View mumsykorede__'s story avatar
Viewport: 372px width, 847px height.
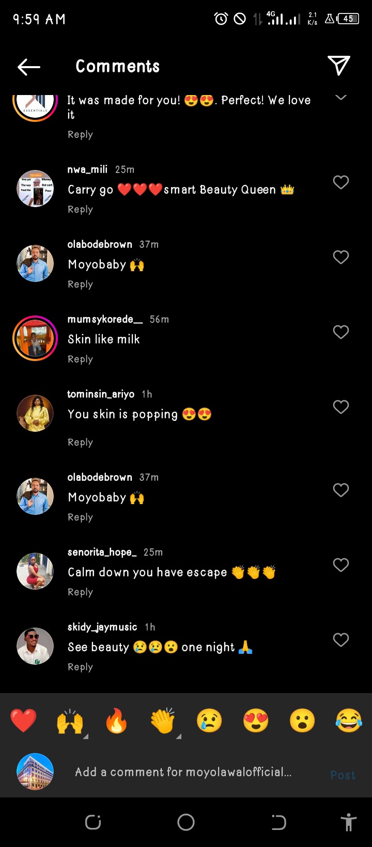tap(35, 338)
